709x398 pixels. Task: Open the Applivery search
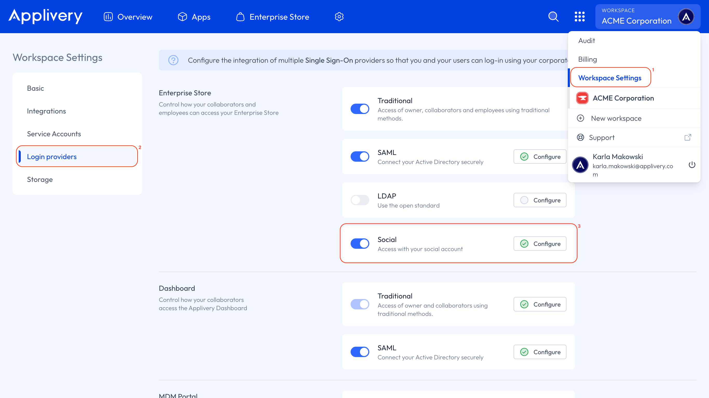pyautogui.click(x=553, y=17)
